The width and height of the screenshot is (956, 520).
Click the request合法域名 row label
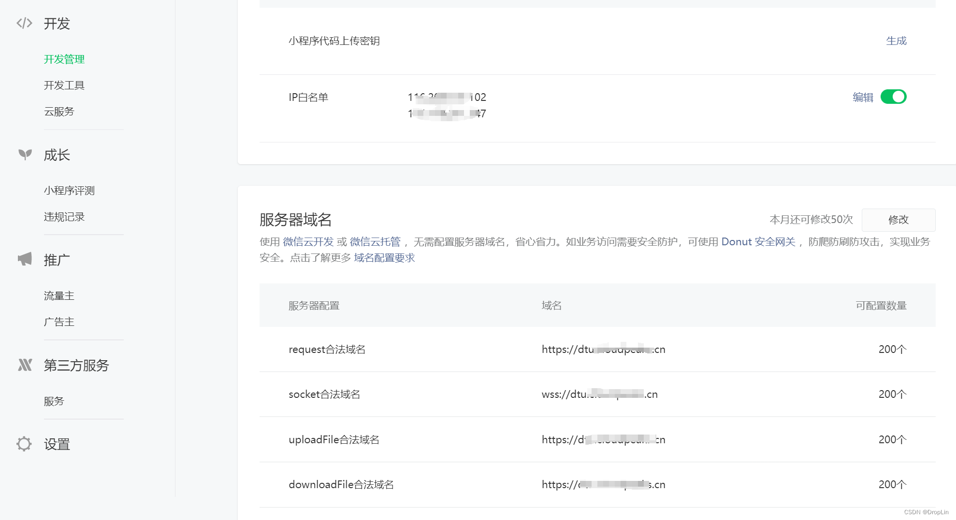(x=327, y=350)
